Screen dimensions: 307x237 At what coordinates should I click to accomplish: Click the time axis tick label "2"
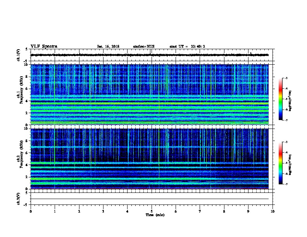[x=79, y=211]
